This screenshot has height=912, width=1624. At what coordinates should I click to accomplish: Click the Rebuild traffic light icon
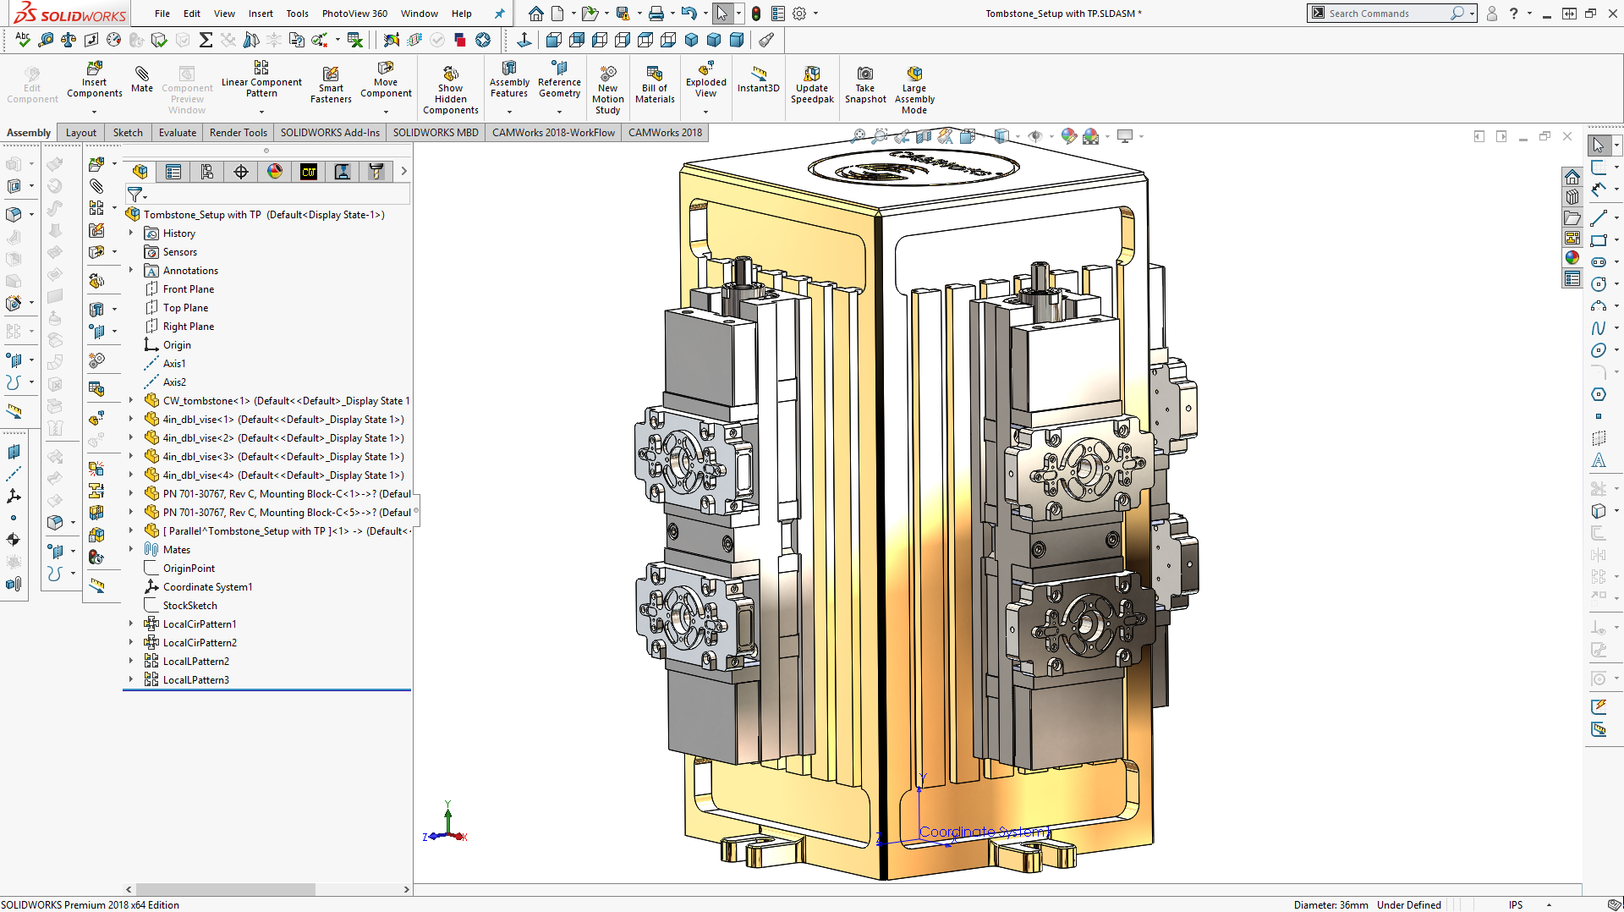(x=756, y=14)
